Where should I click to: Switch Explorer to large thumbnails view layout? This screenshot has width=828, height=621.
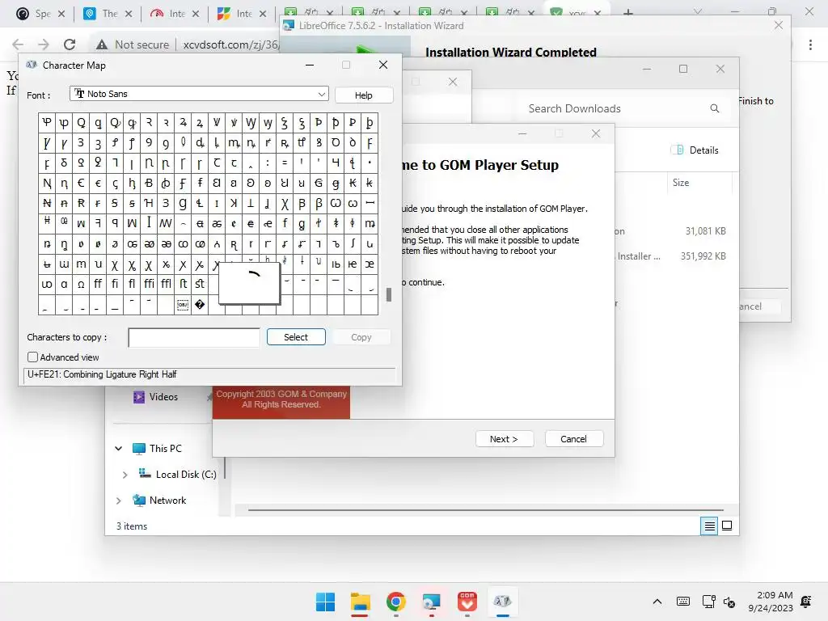pos(727,526)
